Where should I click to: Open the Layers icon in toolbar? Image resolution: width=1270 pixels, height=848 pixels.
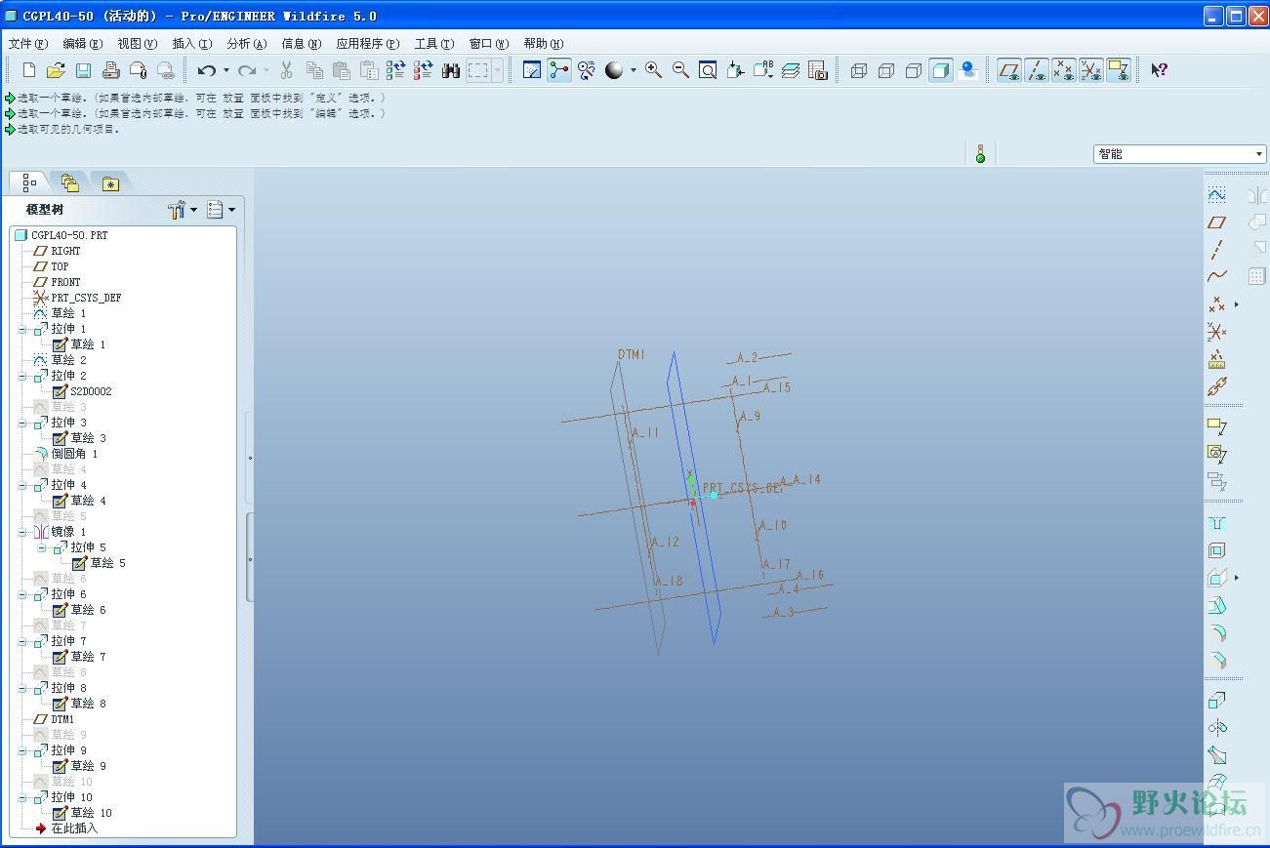[x=791, y=70]
